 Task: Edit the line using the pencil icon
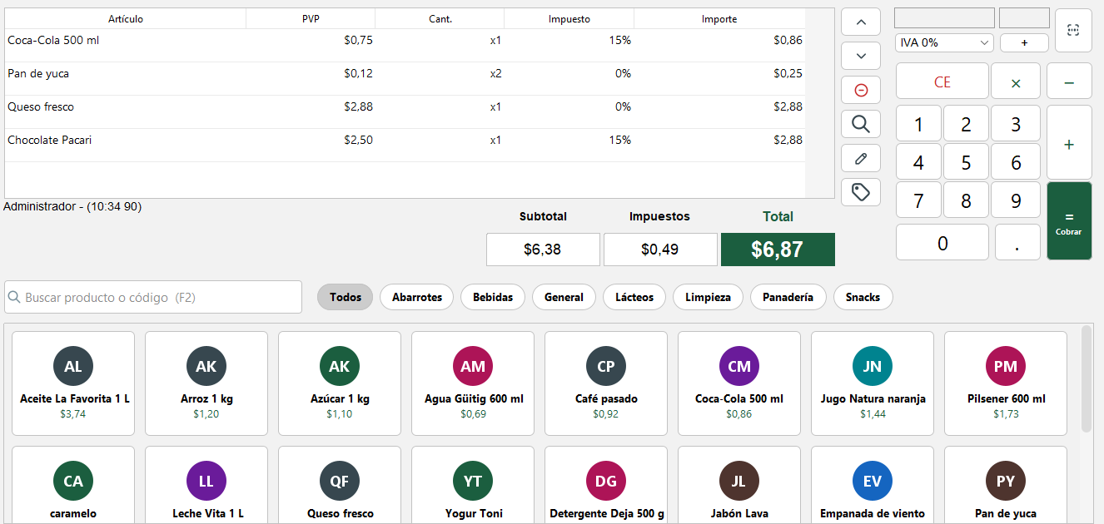click(861, 158)
